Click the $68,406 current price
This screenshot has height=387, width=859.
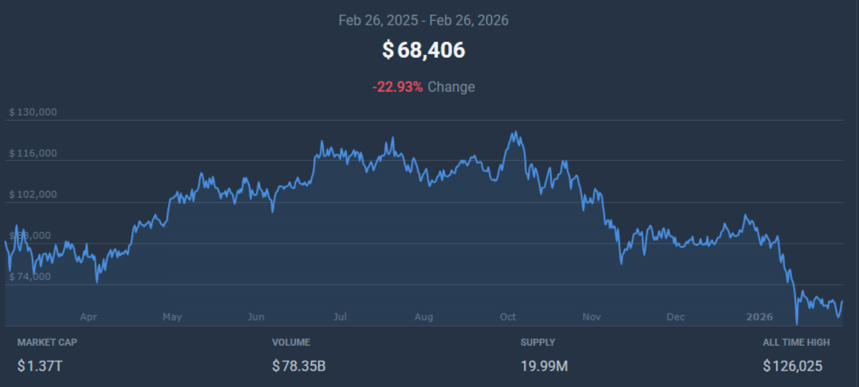point(423,50)
